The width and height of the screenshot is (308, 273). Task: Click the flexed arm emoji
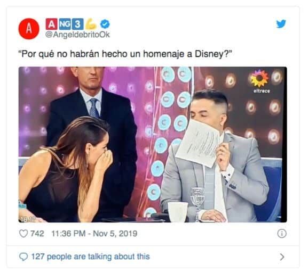coord(91,24)
